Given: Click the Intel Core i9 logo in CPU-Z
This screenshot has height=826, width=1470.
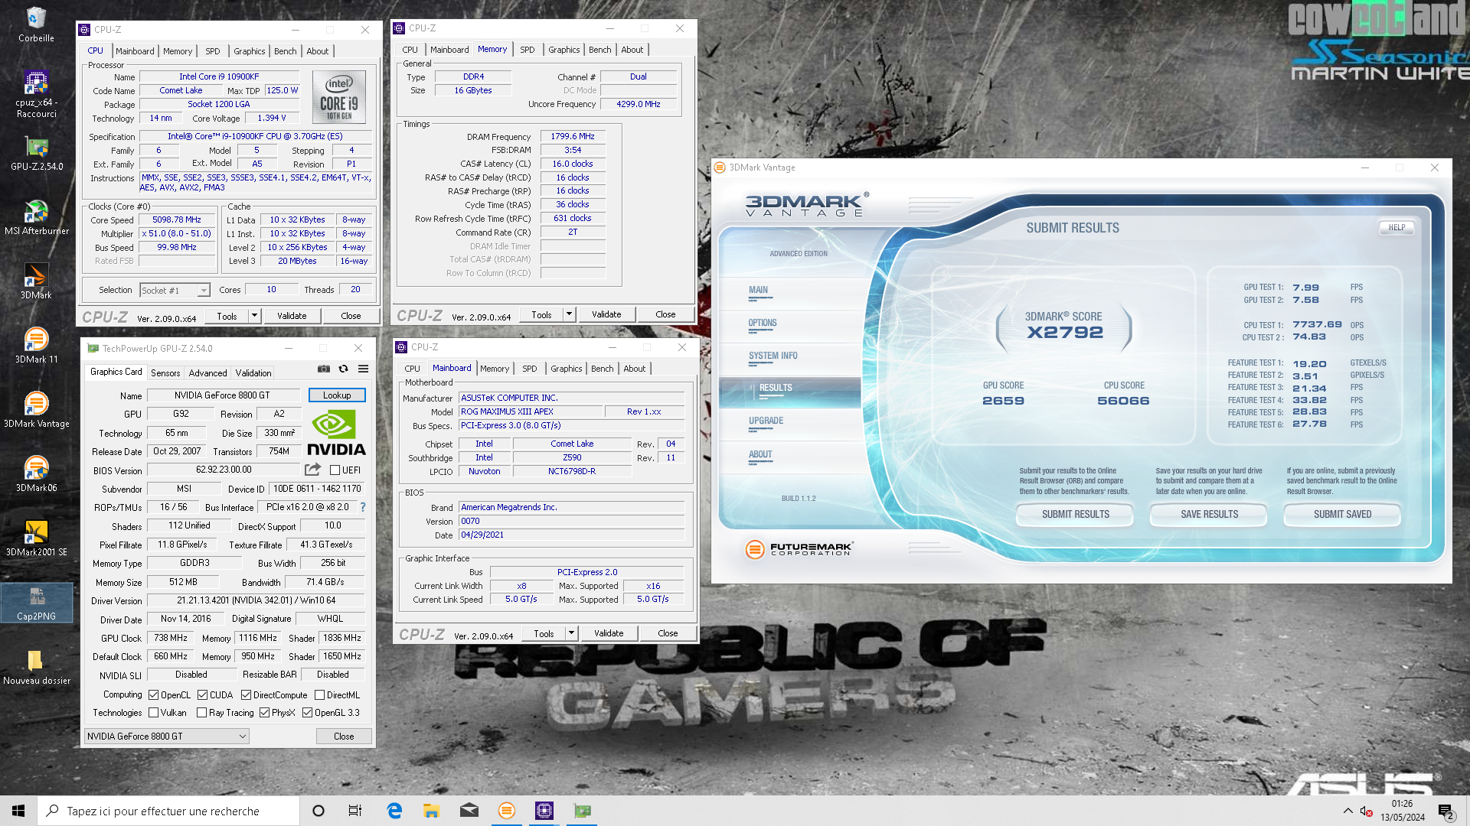Looking at the screenshot, I should [x=339, y=97].
